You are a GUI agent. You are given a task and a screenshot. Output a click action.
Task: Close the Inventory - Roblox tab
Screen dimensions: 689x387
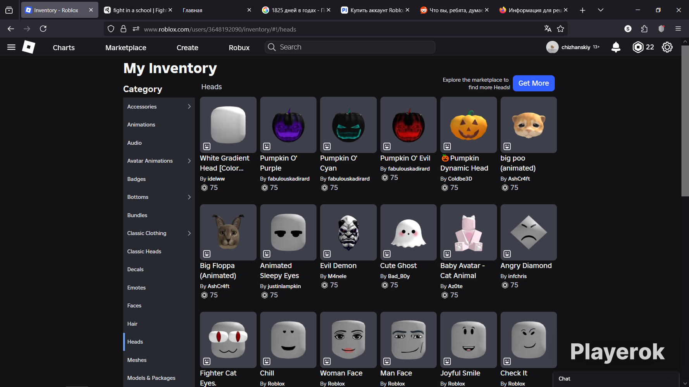pos(91,10)
